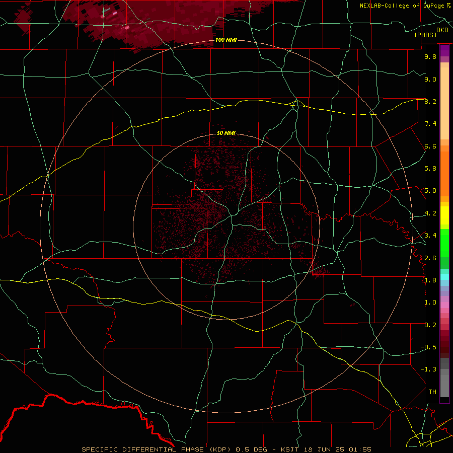453x453 pixels.
Task: Click the 6.6 color scale value
Action: pos(430,146)
